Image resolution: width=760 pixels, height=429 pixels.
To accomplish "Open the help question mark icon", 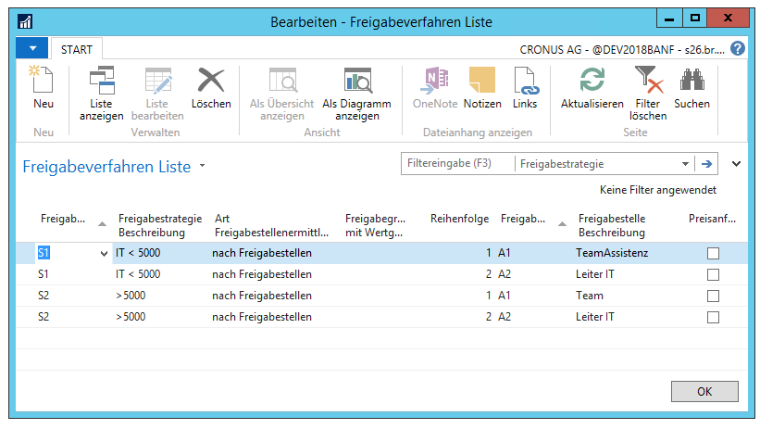I will 737,48.
